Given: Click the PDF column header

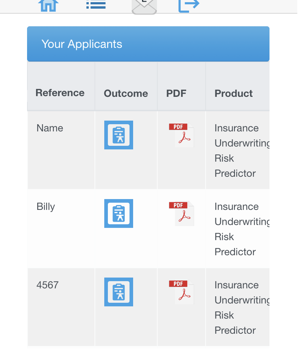Looking at the screenshot, I should click(x=176, y=94).
